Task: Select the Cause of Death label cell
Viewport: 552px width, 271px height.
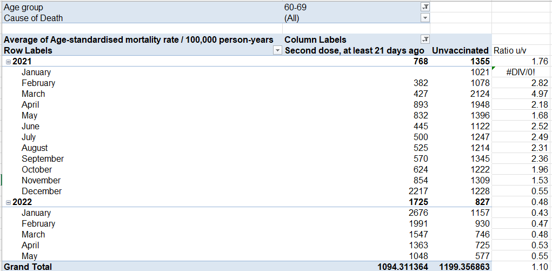Action: (142, 18)
